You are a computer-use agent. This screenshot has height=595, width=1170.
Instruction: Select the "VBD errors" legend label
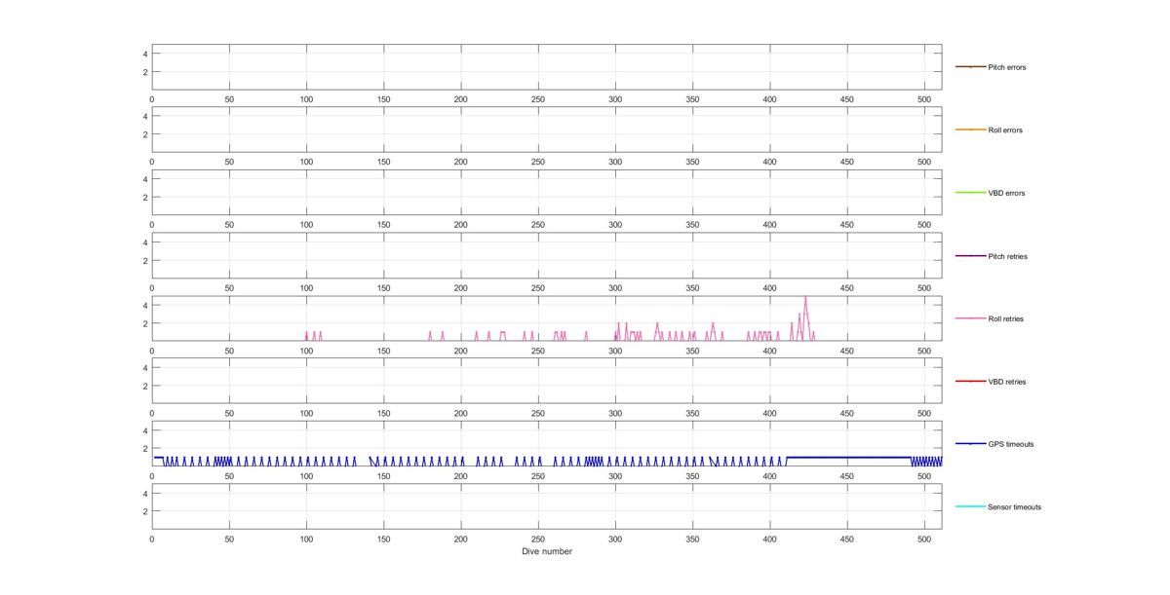pos(1006,193)
